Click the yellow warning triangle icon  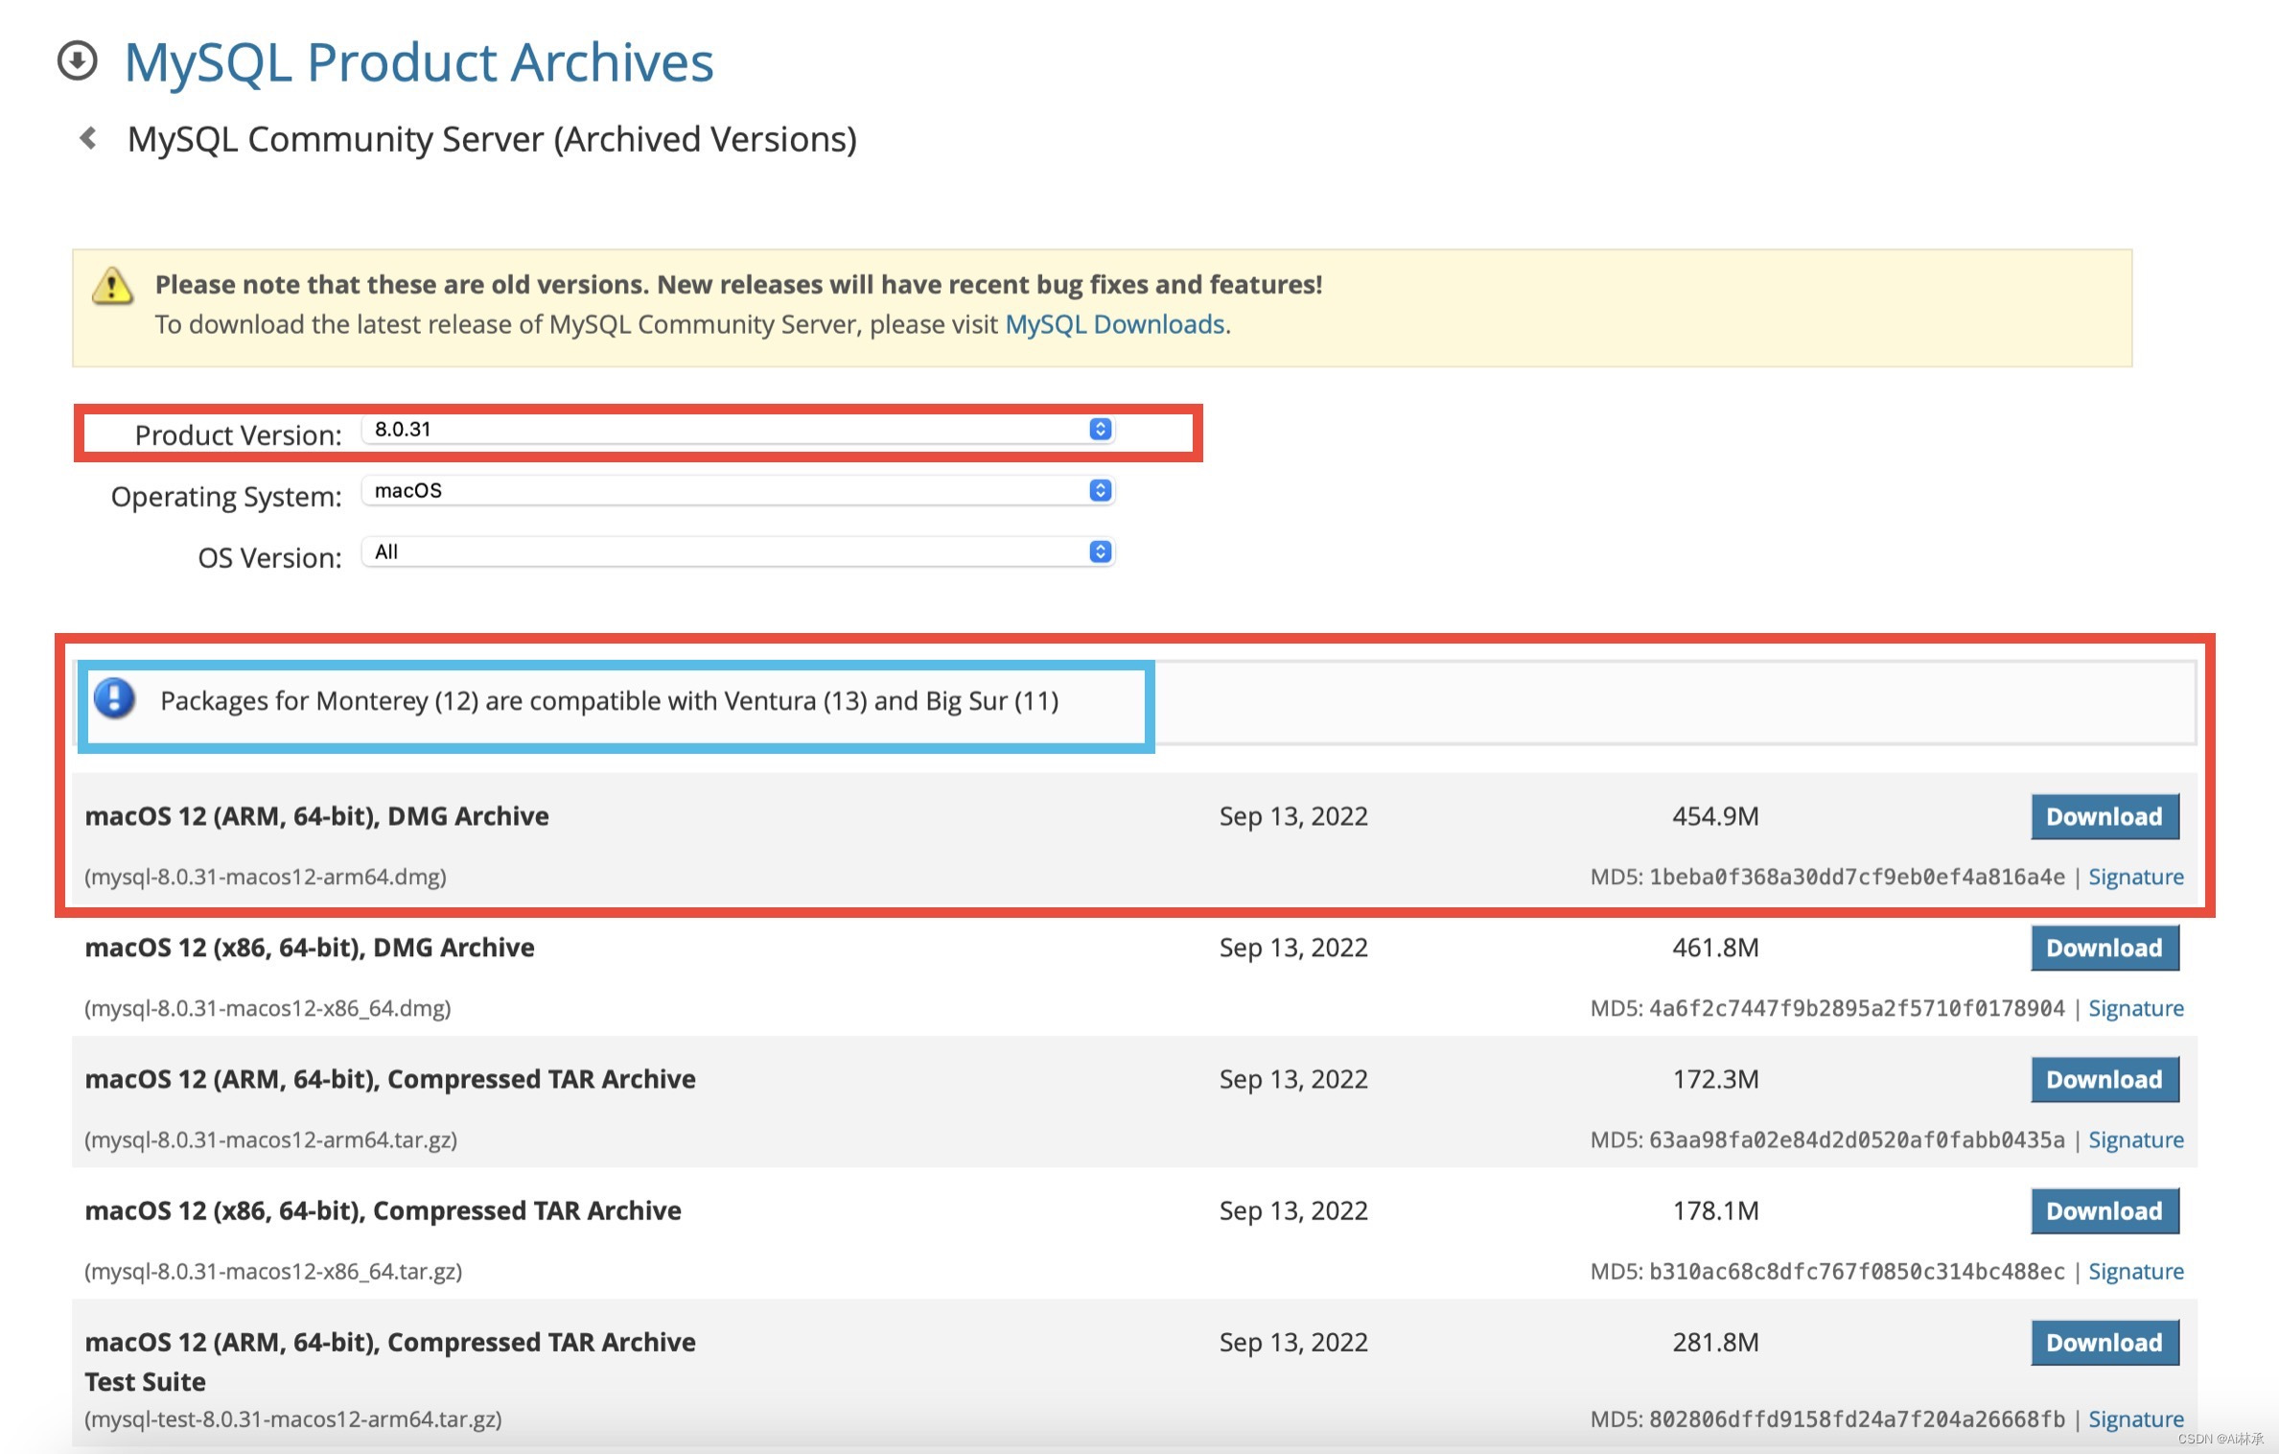tap(112, 286)
